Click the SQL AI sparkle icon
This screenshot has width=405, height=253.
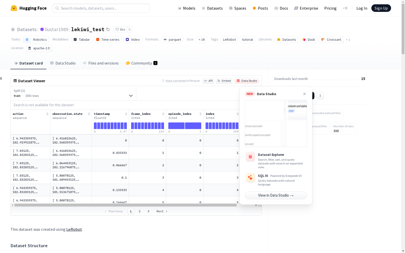point(250,178)
